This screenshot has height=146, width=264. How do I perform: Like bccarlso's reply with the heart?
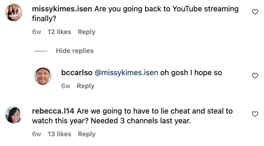click(255, 76)
